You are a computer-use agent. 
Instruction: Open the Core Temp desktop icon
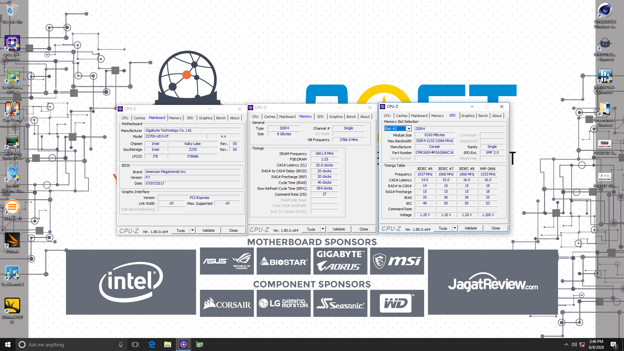tap(12, 112)
